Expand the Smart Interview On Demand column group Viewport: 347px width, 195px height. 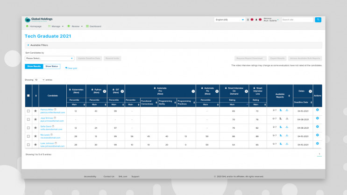(246, 91)
